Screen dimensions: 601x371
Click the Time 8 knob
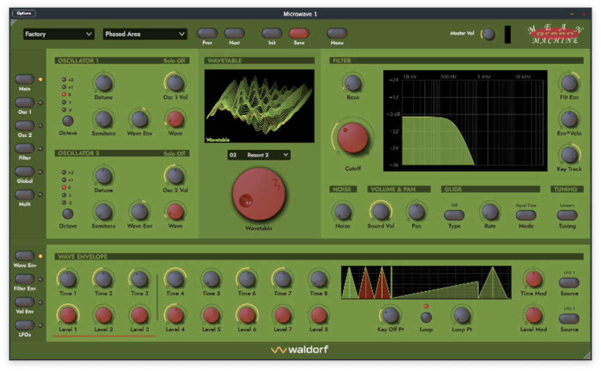pyautogui.click(x=319, y=279)
